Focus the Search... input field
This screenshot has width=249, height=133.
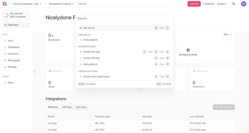click(x=124, y=18)
